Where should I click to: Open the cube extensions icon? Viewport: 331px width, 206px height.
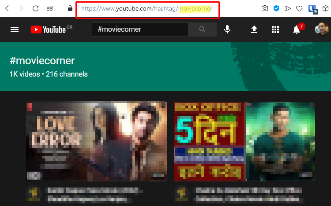pos(325,8)
